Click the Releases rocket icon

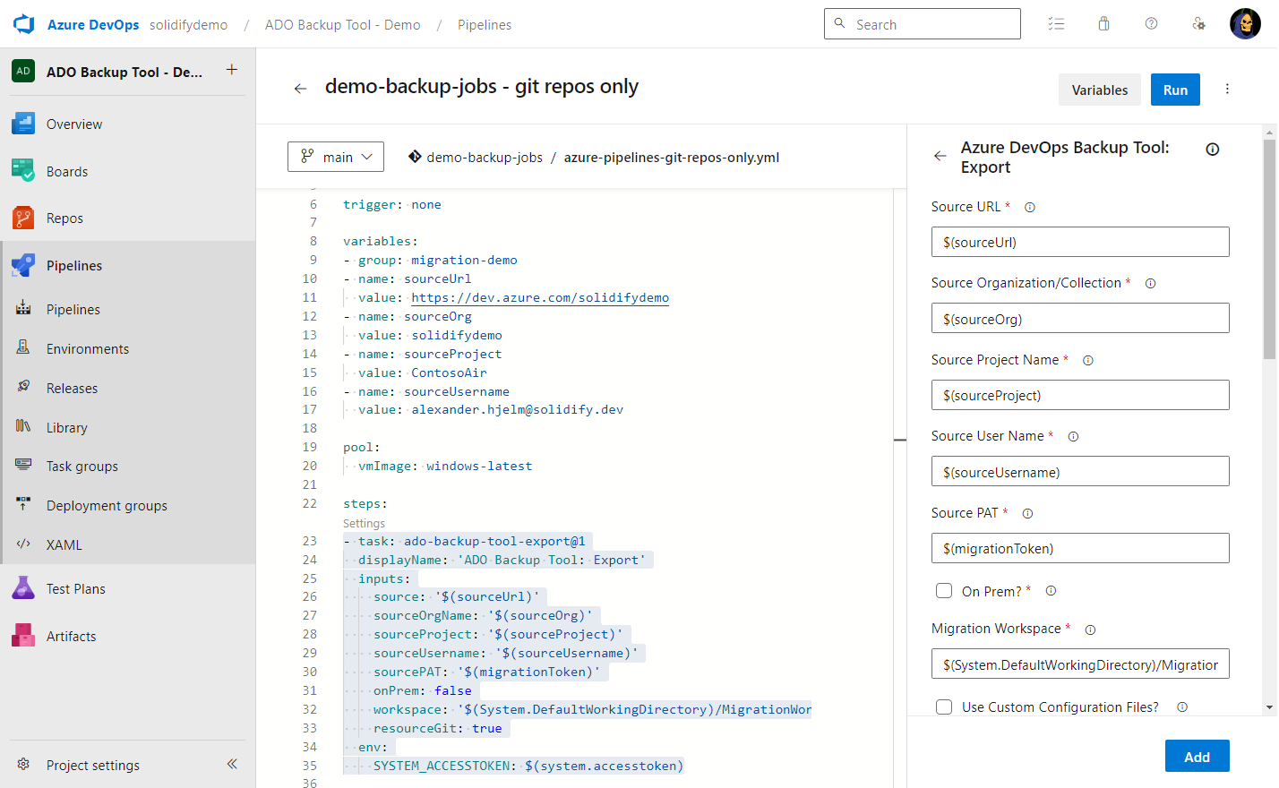pyautogui.click(x=23, y=387)
